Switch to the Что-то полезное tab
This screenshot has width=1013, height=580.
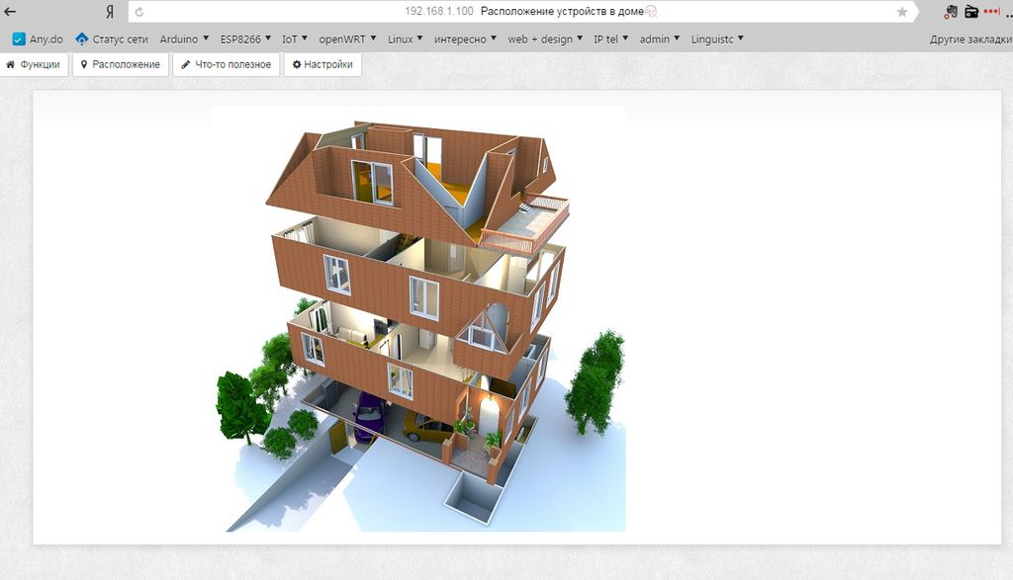pos(227,64)
